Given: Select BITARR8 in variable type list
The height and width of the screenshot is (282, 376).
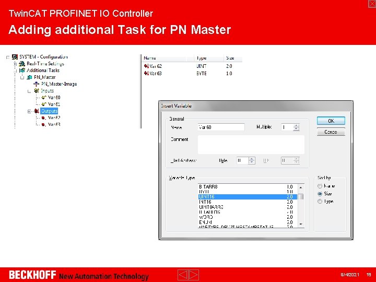Looking at the screenshot, I should [x=248, y=186].
